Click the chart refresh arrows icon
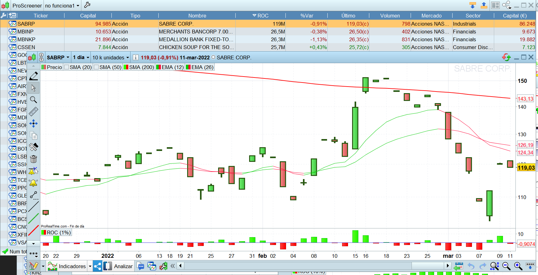The height and width of the screenshot is (275, 538). (x=506, y=57)
